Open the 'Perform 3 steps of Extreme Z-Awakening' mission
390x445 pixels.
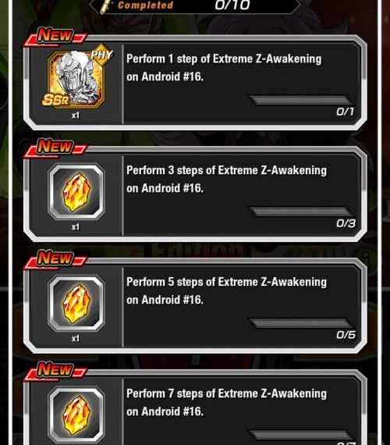(x=195, y=194)
